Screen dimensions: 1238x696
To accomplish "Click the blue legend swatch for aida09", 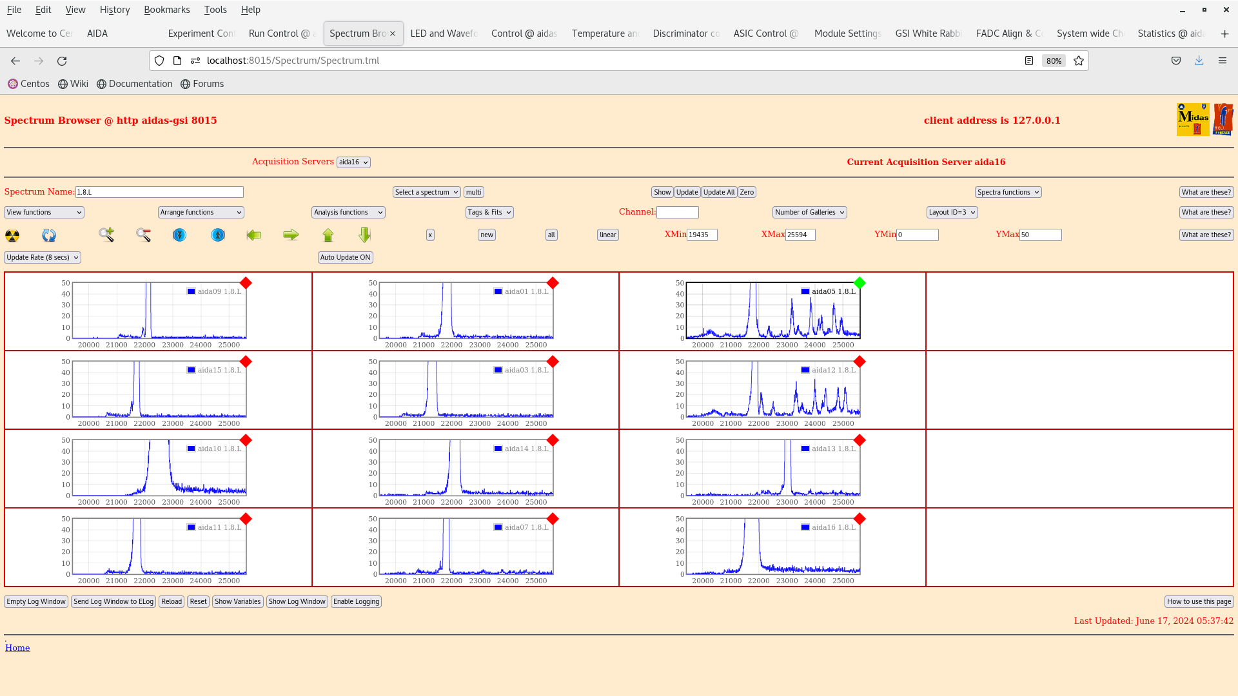I will pyautogui.click(x=191, y=291).
